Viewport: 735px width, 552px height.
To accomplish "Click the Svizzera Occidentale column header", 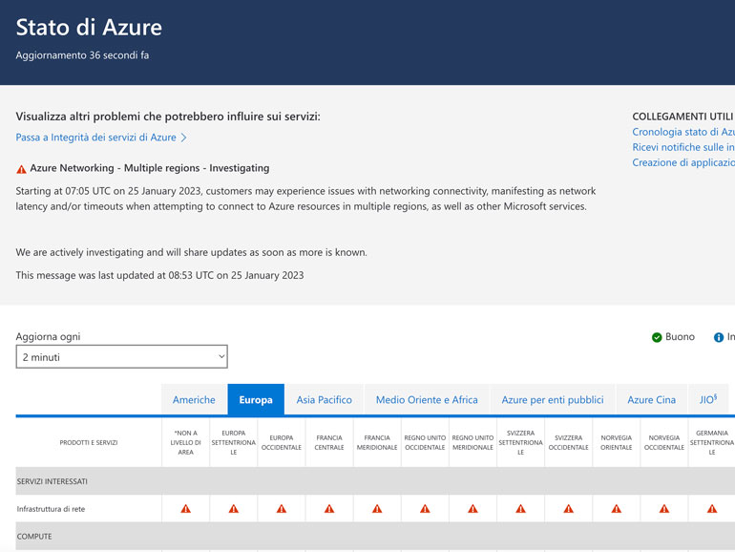I will [x=568, y=442].
